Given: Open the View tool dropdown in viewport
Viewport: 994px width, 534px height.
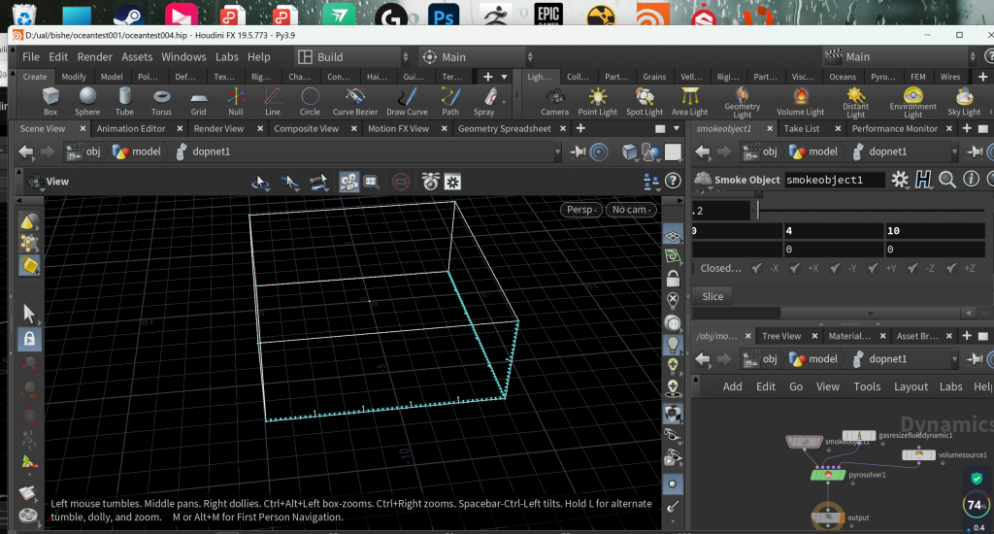Looking at the screenshot, I should [48, 182].
